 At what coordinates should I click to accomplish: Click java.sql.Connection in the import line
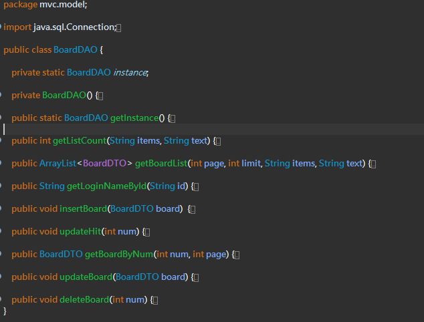tap(74, 27)
